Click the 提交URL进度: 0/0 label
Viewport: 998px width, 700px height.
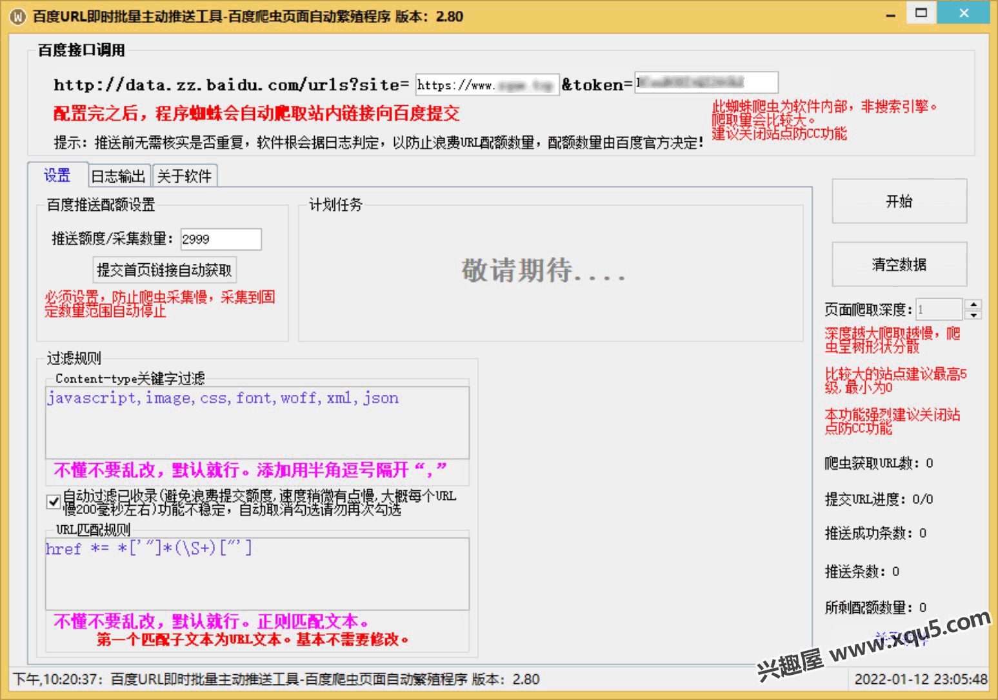click(879, 499)
